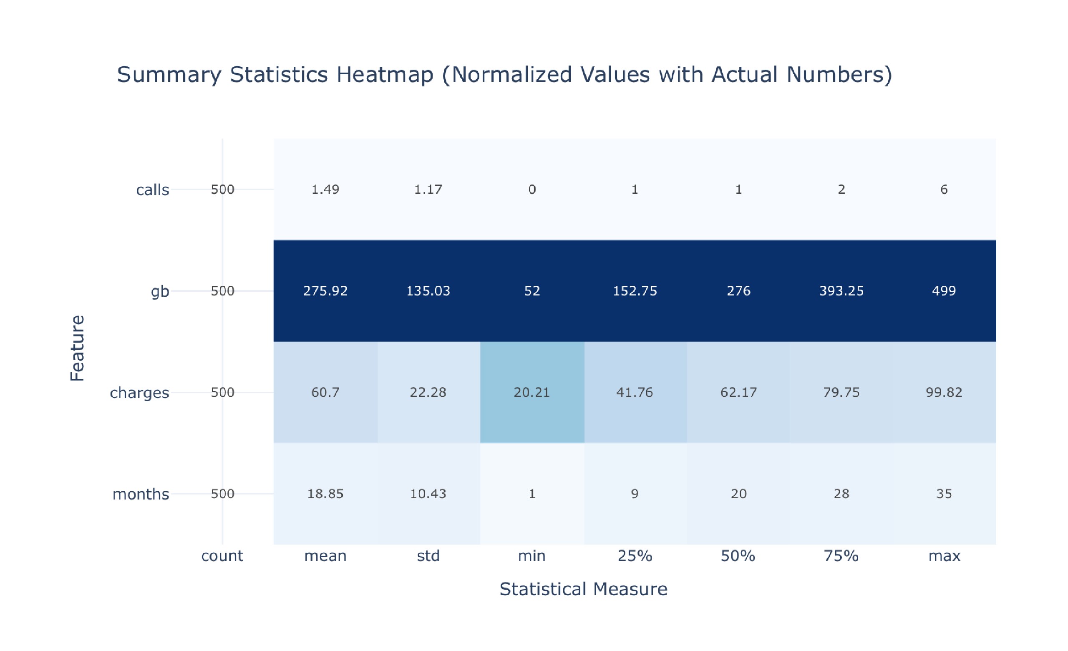Screen dimensions: 1068x651
Task: Click the "charges" feature label on y-axis
Action: [x=139, y=393]
